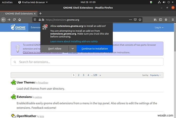Expand the Don't Allow options arrow

(x=72, y=49)
